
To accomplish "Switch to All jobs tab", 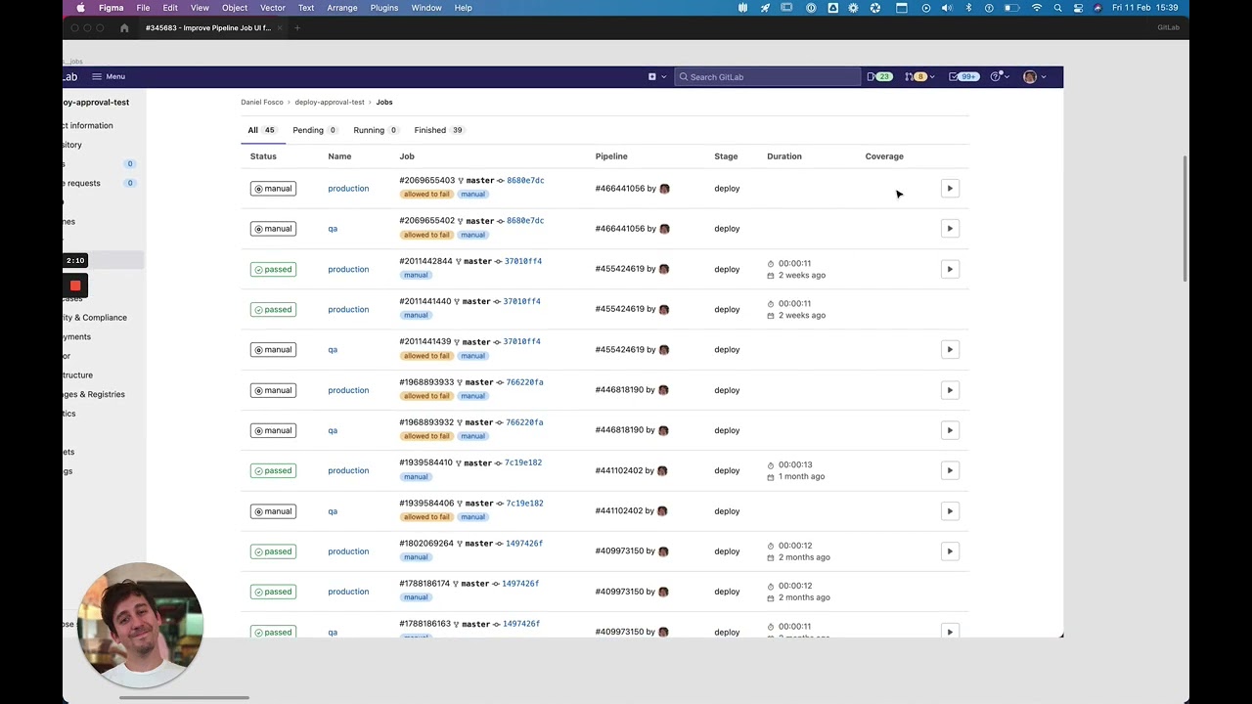I will (262, 130).
